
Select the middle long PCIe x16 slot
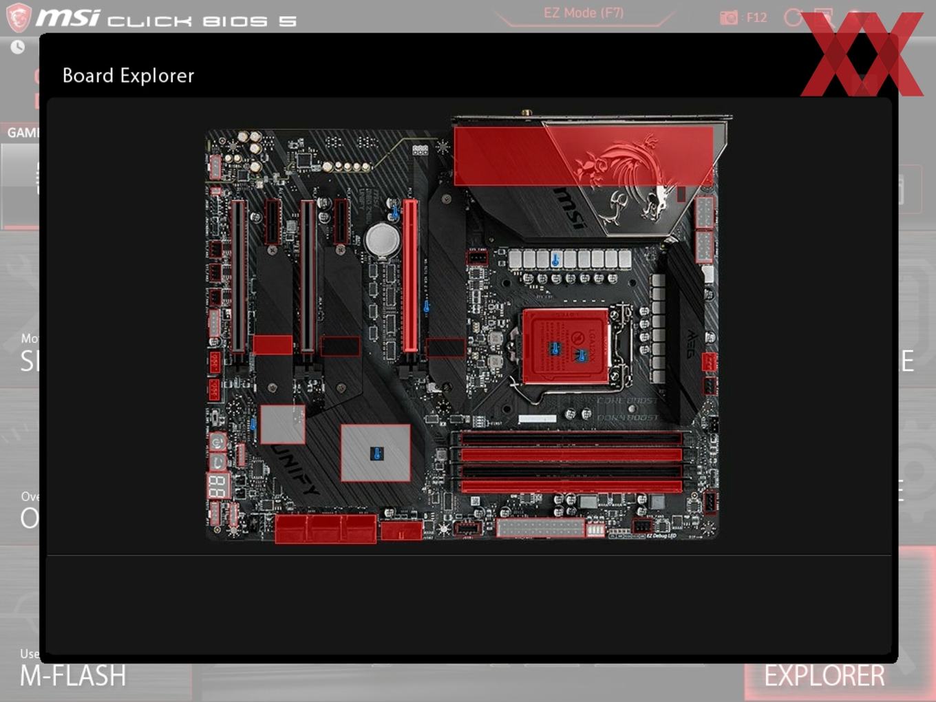click(308, 277)
